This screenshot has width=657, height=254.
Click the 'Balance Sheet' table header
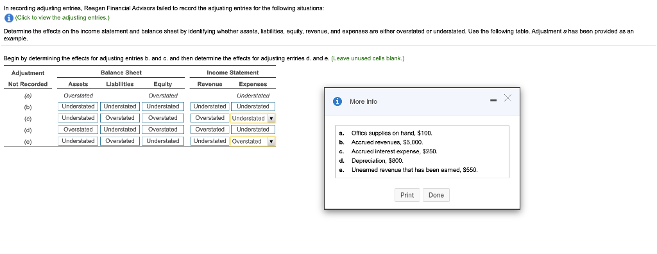121,72
